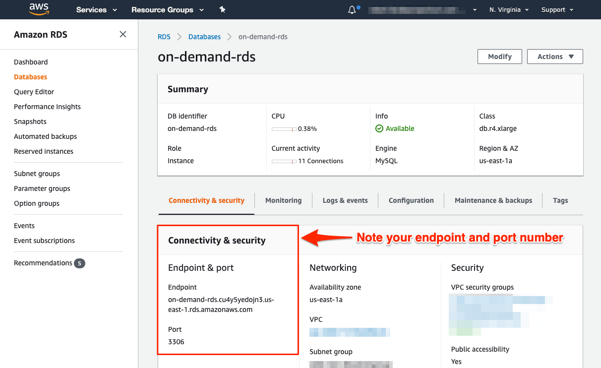Click the Public accessibility value Yes
Viewport: 601px width, 368px height.
pos(456,362)
